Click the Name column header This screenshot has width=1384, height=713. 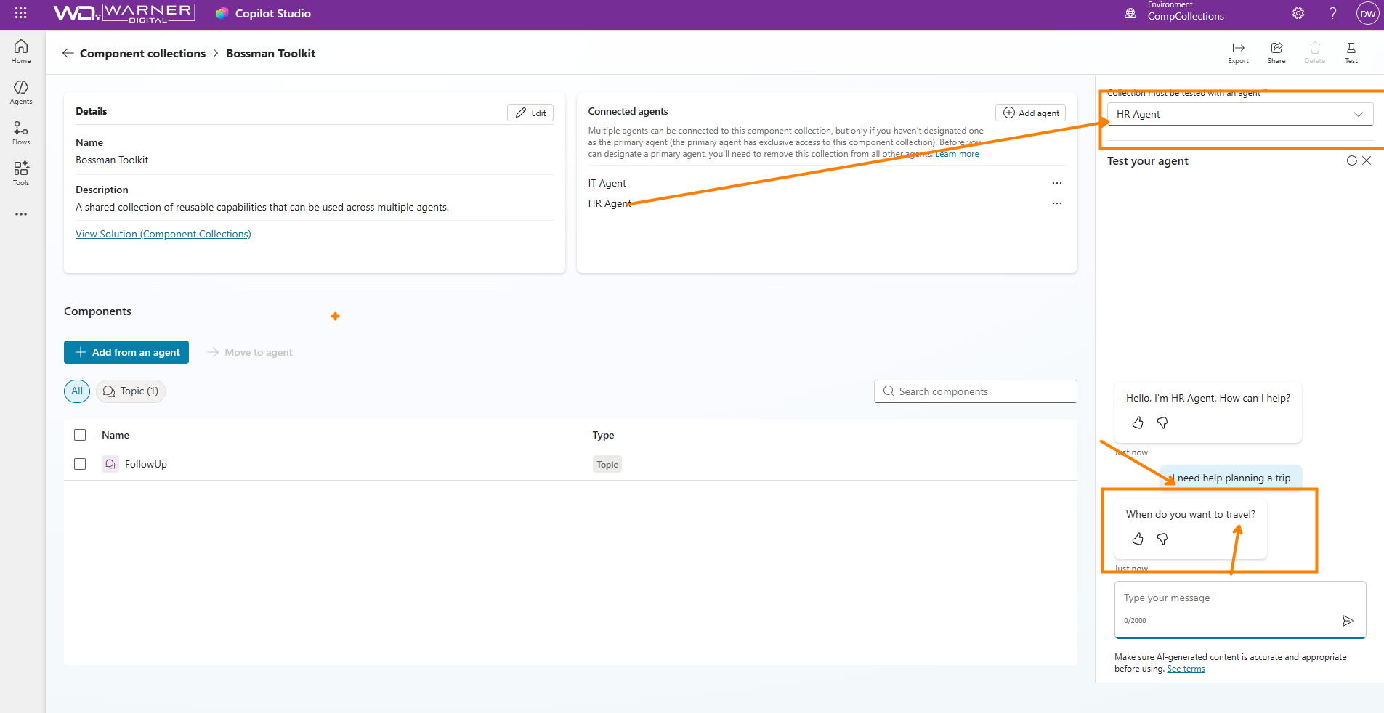click(116, 435)
